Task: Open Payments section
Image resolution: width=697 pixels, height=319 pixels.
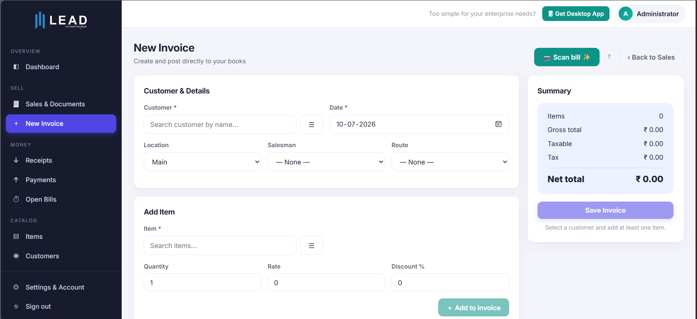Action: (61, 180)
